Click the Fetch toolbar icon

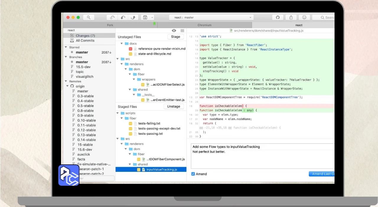(x=112, y=17)
